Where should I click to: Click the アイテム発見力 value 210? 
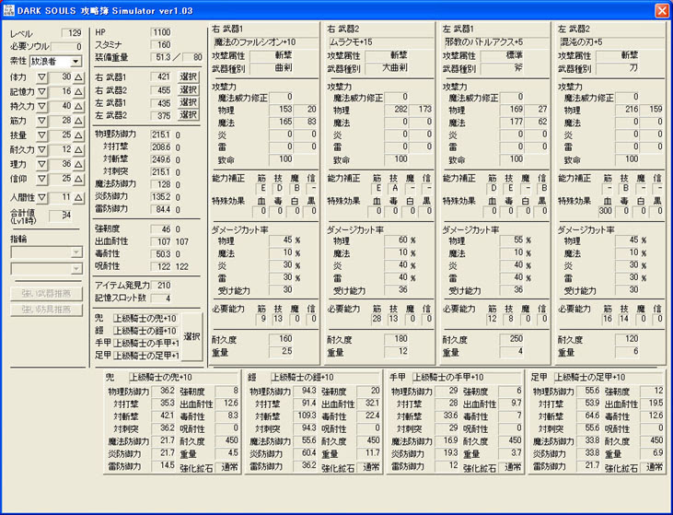161,286
